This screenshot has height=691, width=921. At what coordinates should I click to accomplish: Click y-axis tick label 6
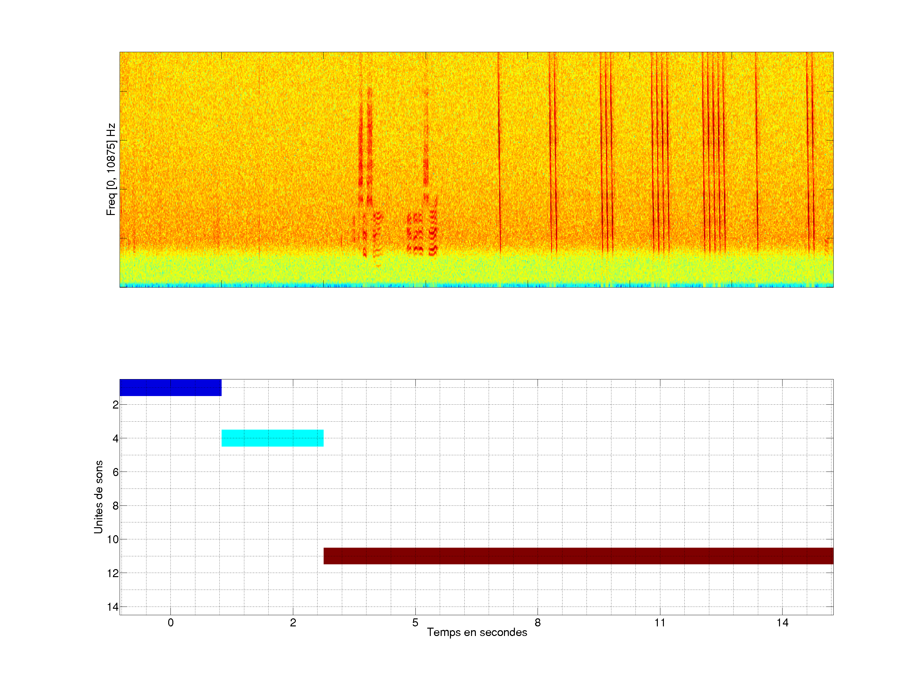(115, 472)
